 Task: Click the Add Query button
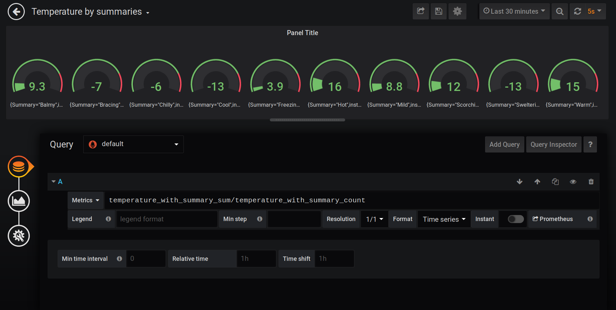click(x=505, y=144)
